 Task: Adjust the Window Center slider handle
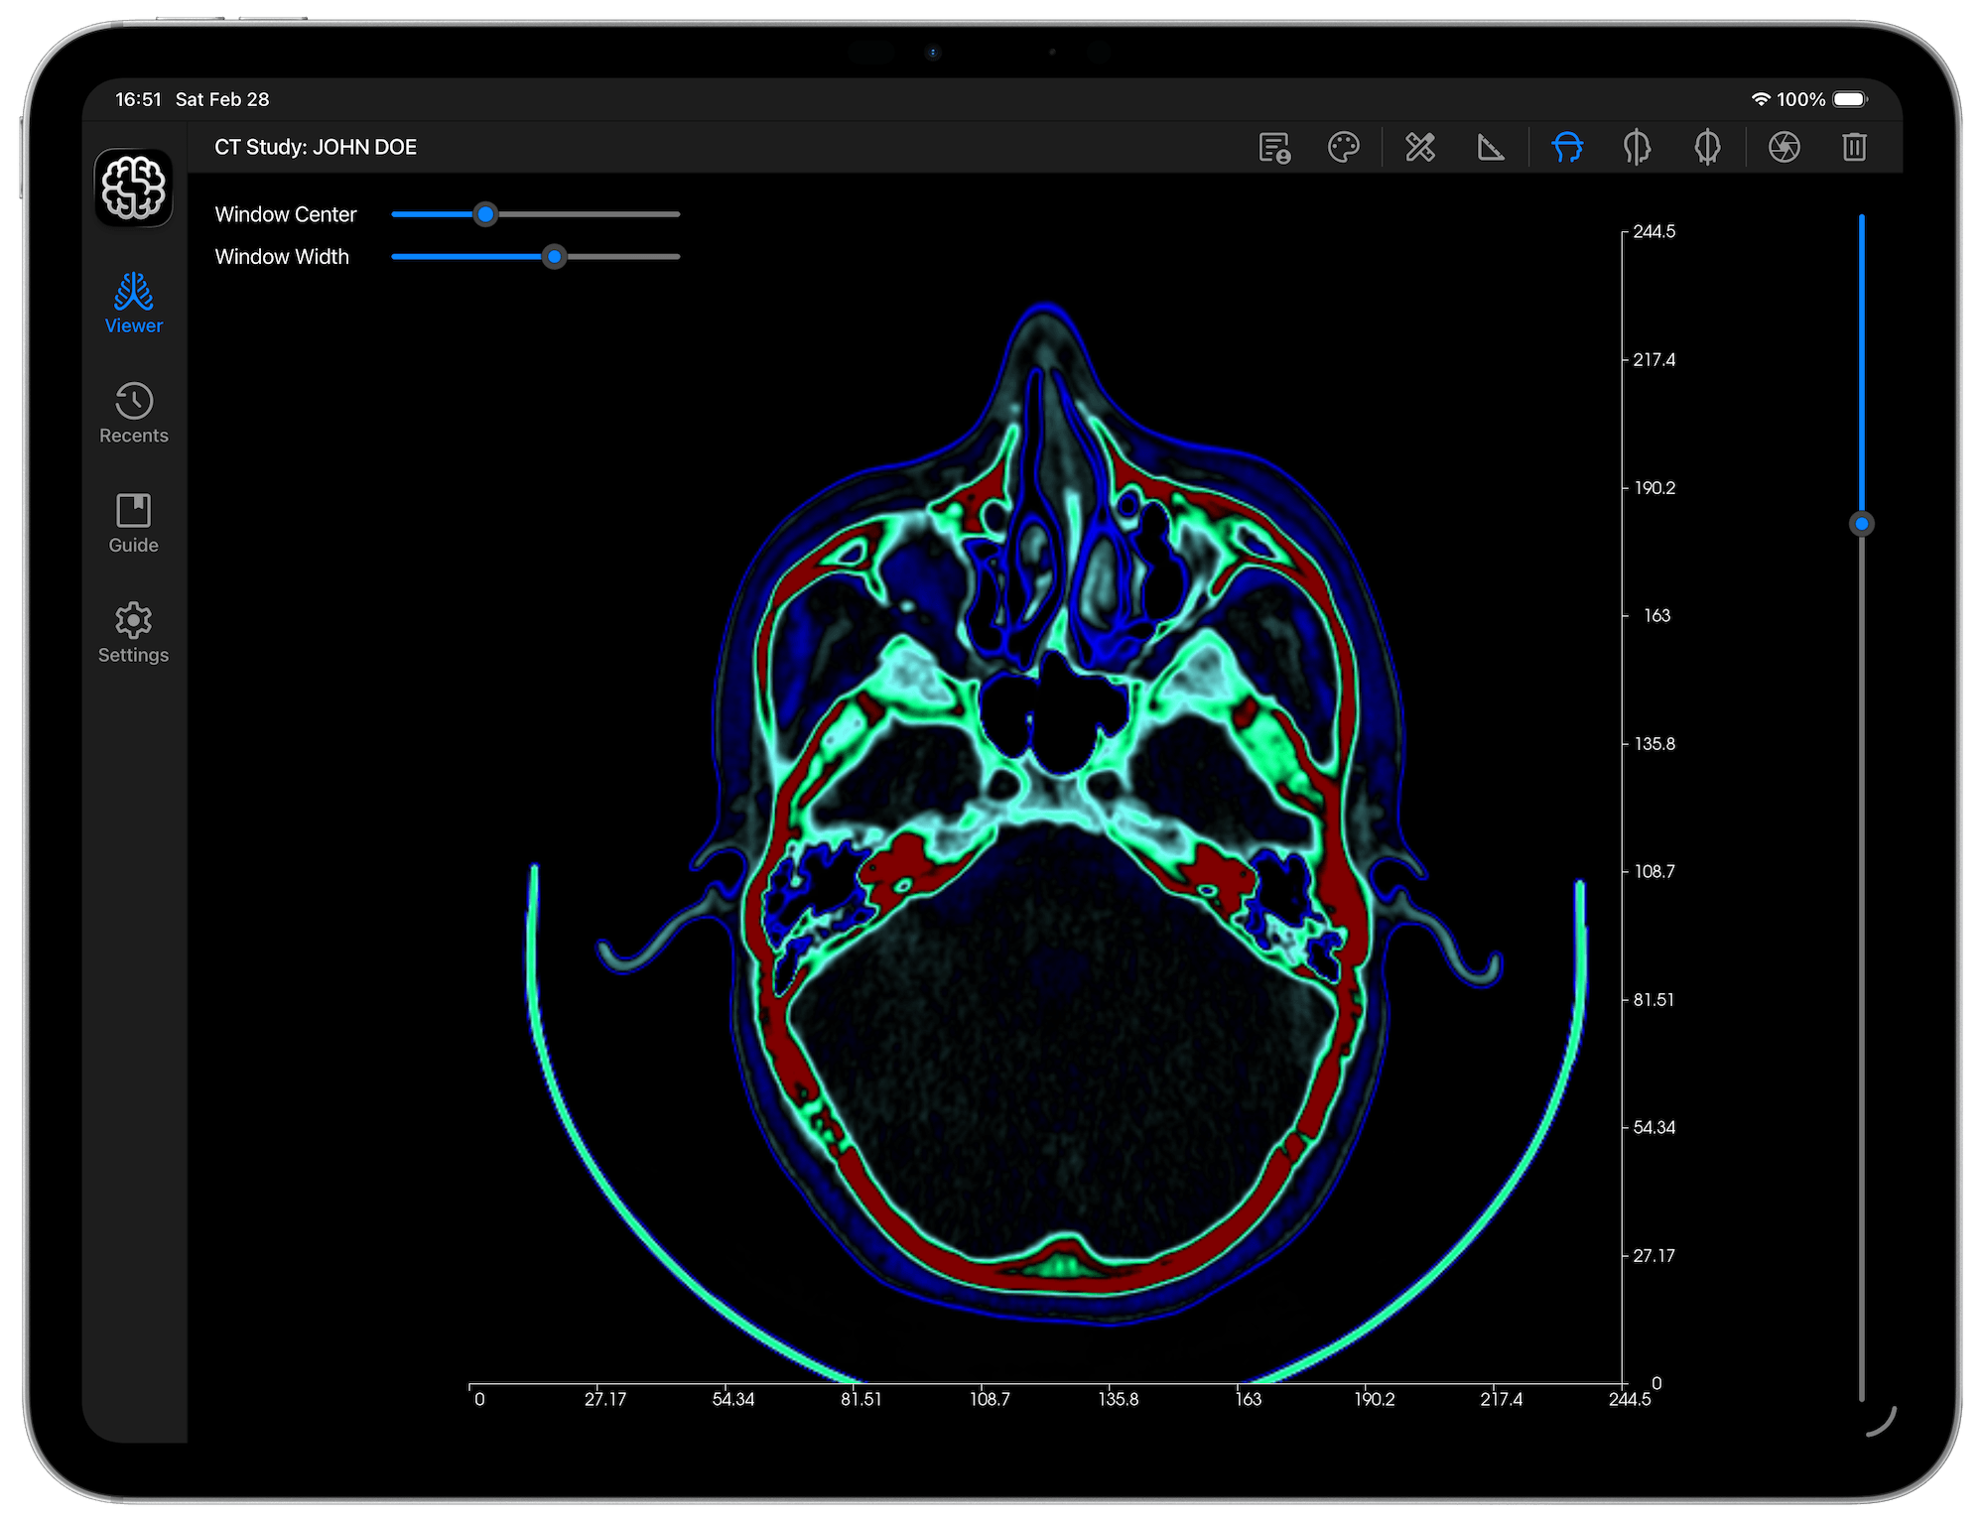click(485, 214)
